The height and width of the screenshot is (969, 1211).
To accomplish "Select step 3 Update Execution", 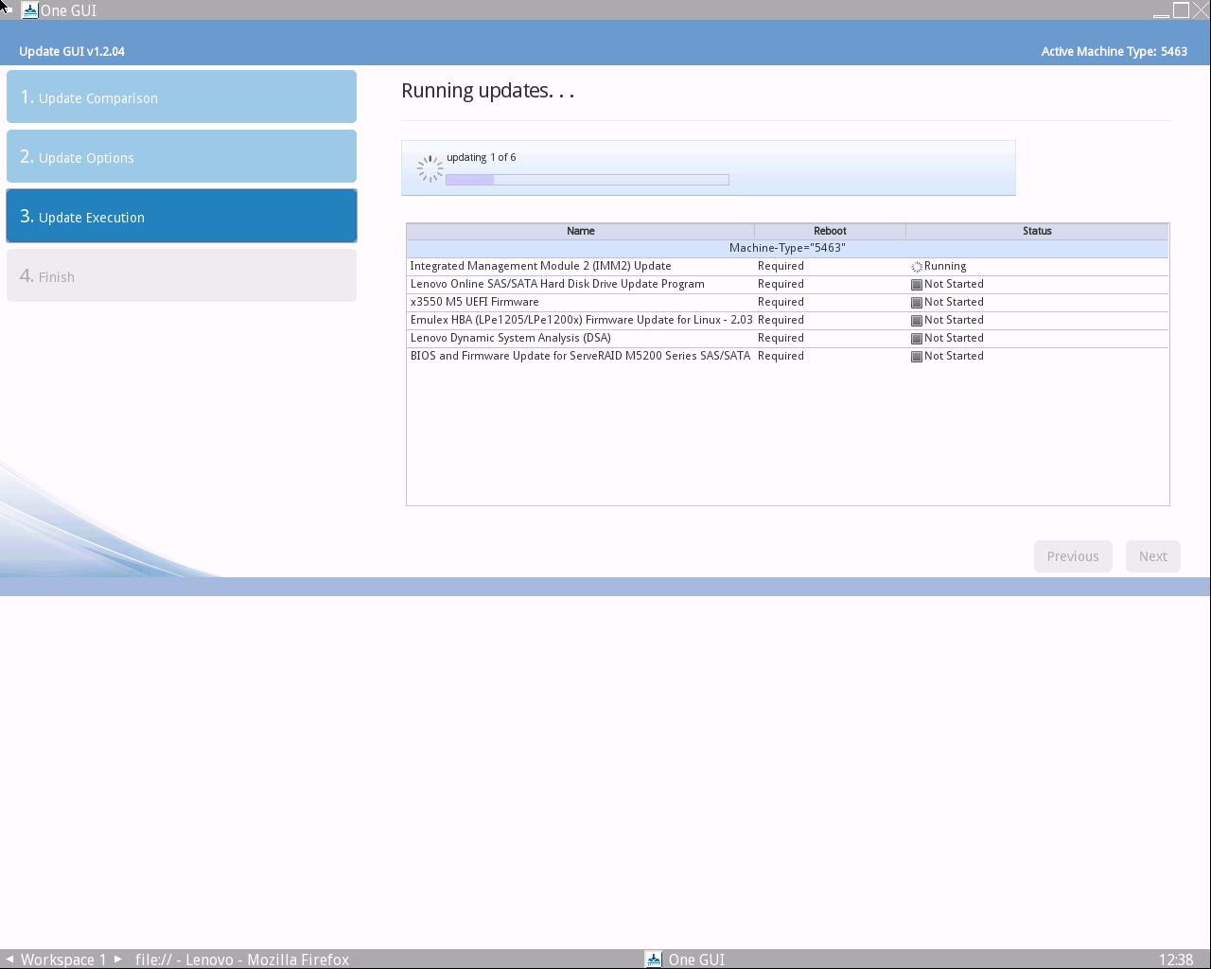I will coord(182,216).
